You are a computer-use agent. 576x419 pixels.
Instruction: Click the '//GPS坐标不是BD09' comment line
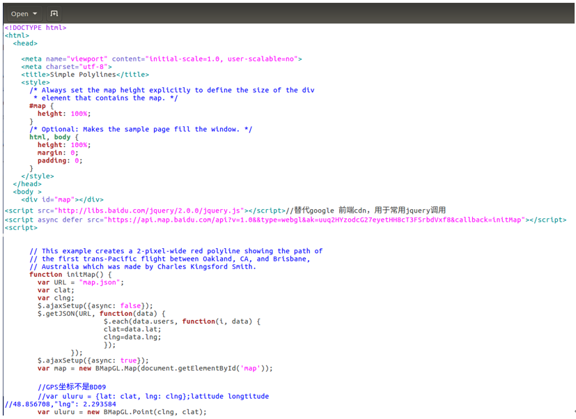click(72, 387)
